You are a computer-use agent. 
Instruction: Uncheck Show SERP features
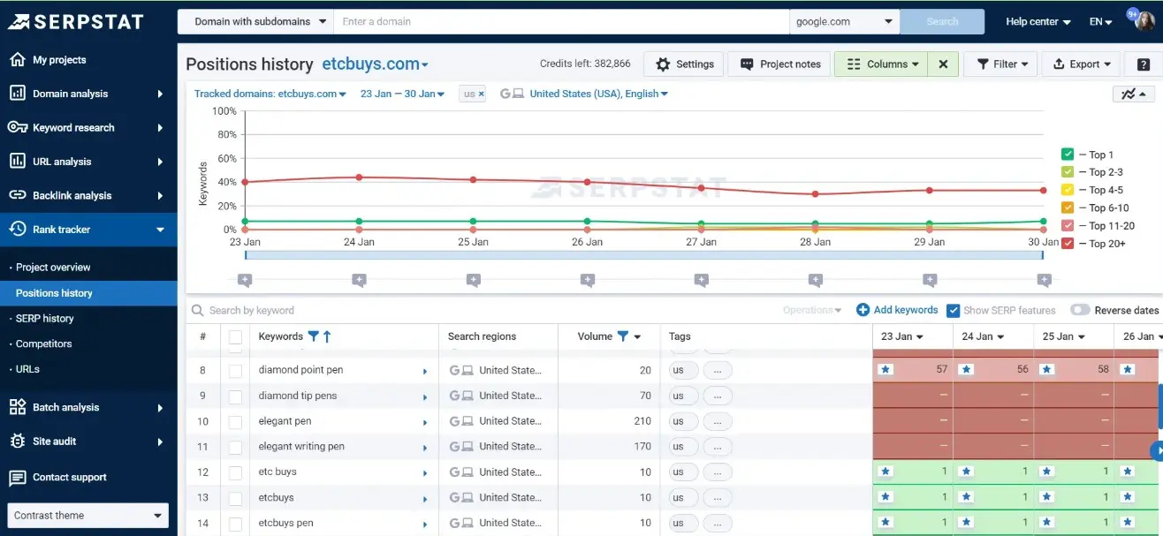pos(953,310)
